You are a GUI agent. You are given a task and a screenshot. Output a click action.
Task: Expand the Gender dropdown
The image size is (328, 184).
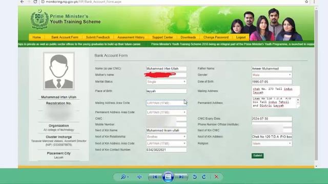coord(272,75)
